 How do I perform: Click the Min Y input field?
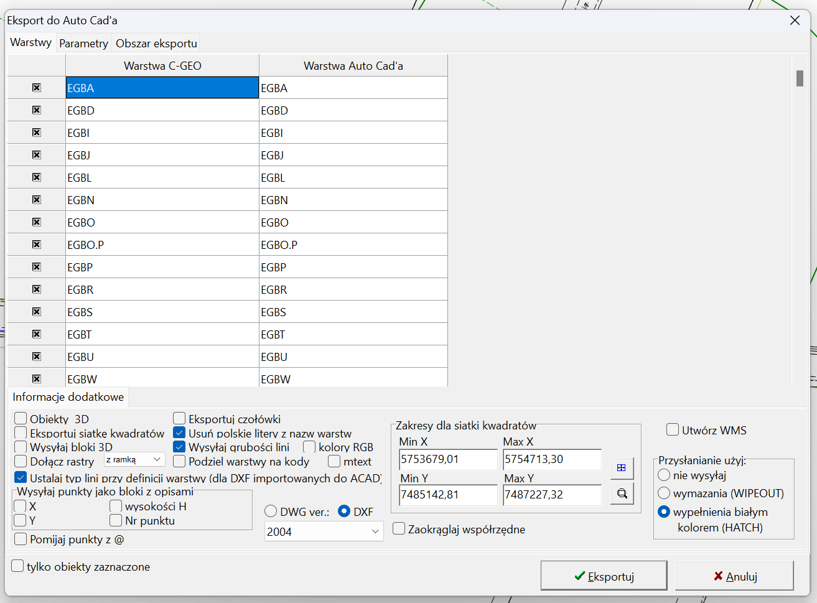point(448,495)
